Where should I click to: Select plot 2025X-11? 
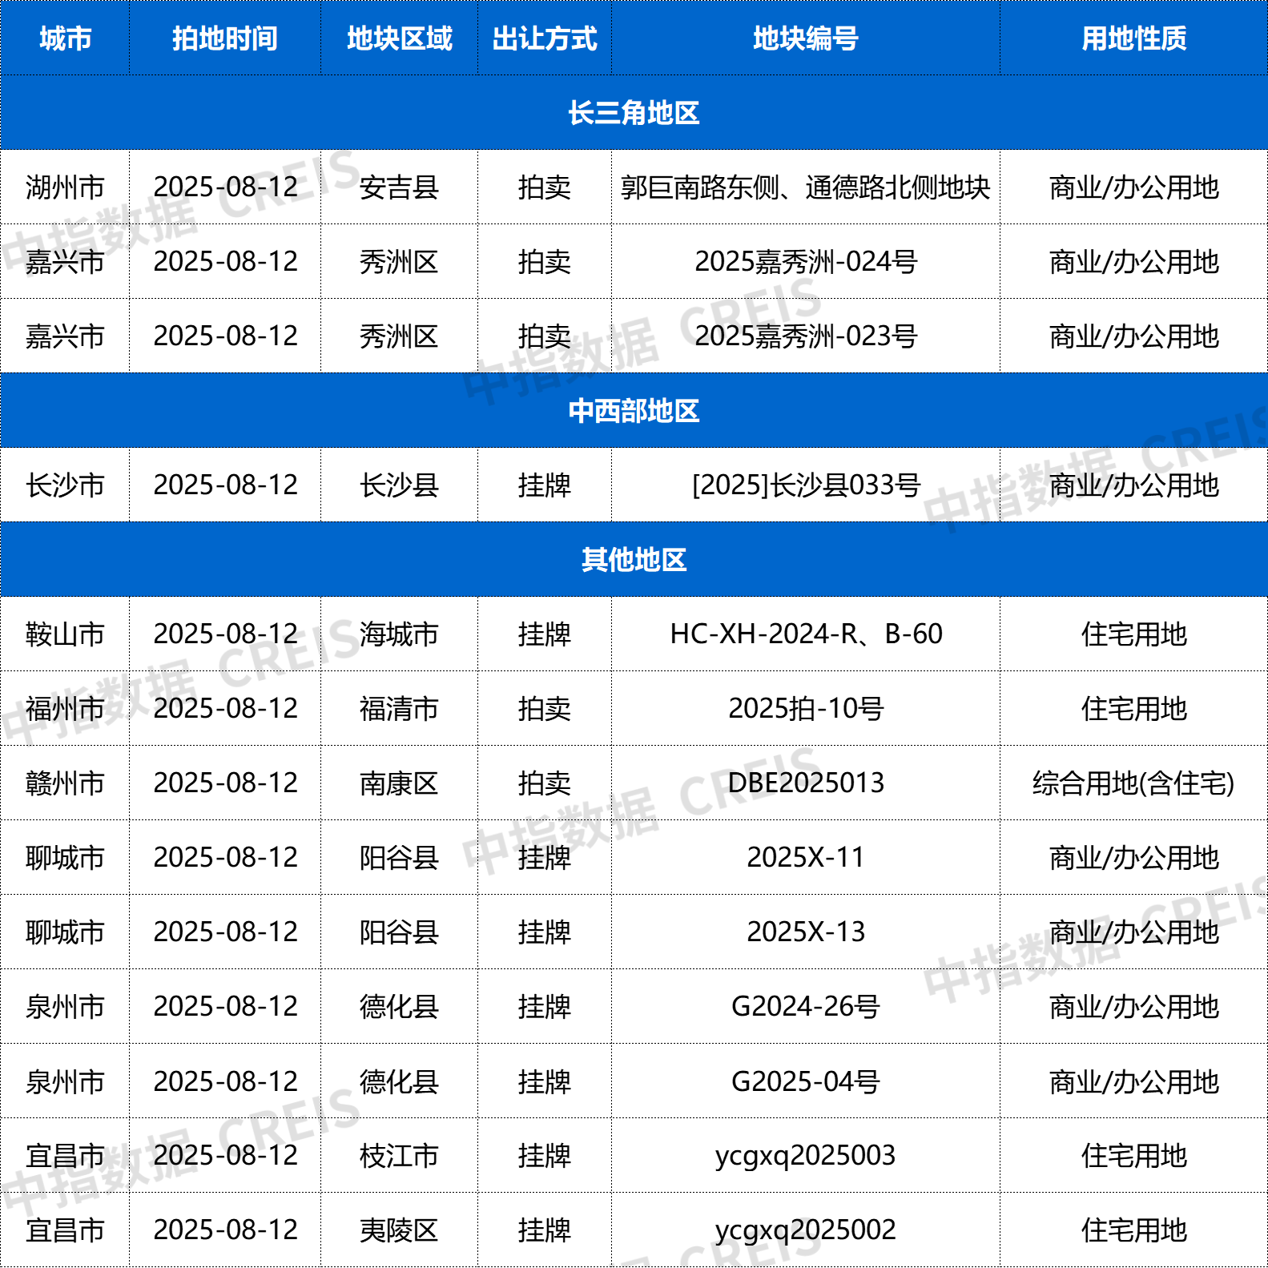click(806, 858)
